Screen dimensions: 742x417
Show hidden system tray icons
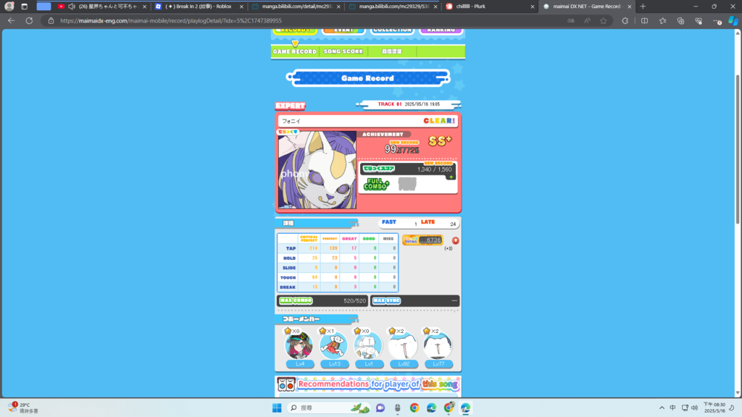(x=662, y=408)
